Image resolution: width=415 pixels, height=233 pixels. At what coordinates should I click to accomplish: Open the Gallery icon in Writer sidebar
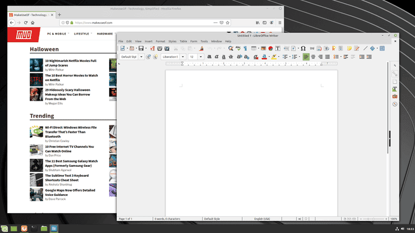[395, 96]
